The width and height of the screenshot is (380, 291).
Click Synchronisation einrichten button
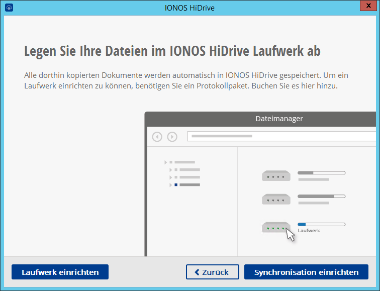click(x=306, y=272)
